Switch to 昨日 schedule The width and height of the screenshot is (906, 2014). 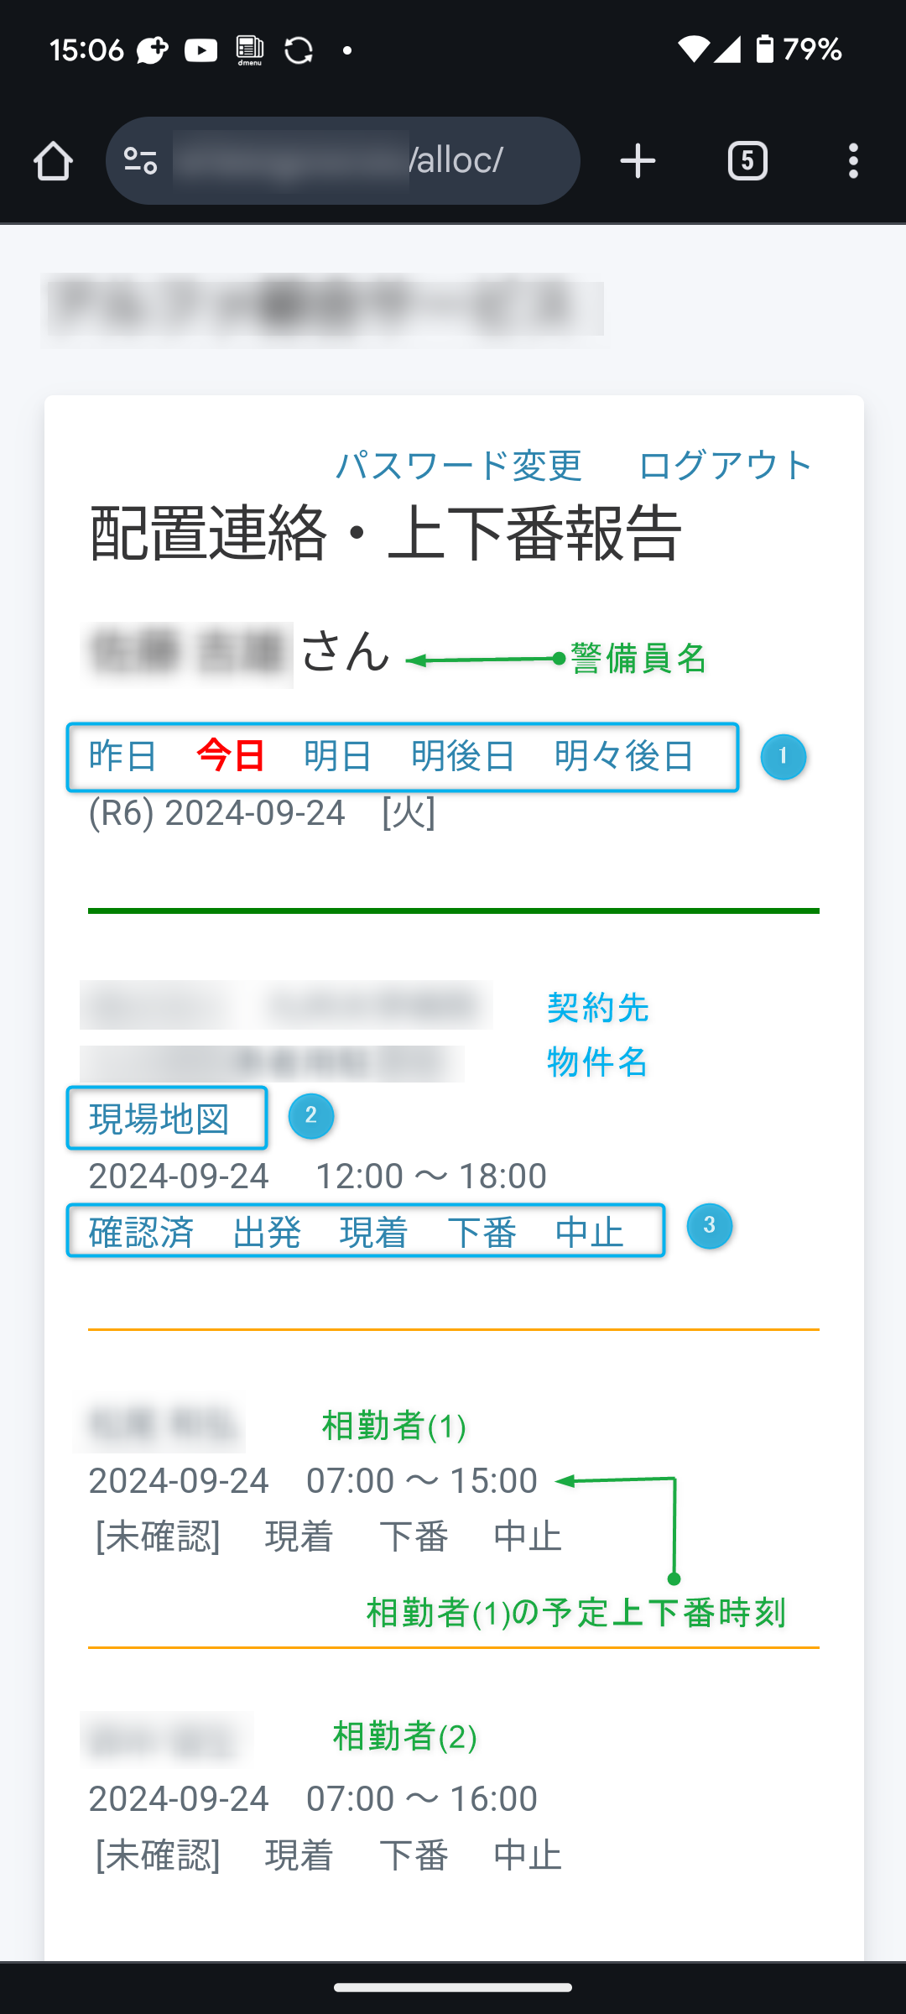(x=123, y=756)
